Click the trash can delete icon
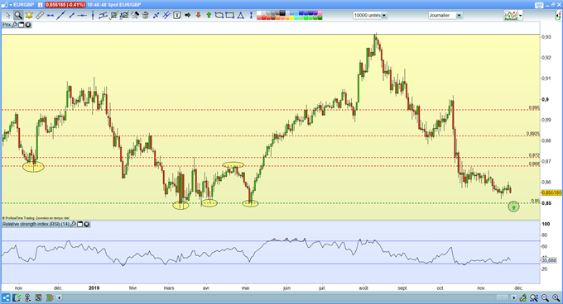 [x=146, y=16]
